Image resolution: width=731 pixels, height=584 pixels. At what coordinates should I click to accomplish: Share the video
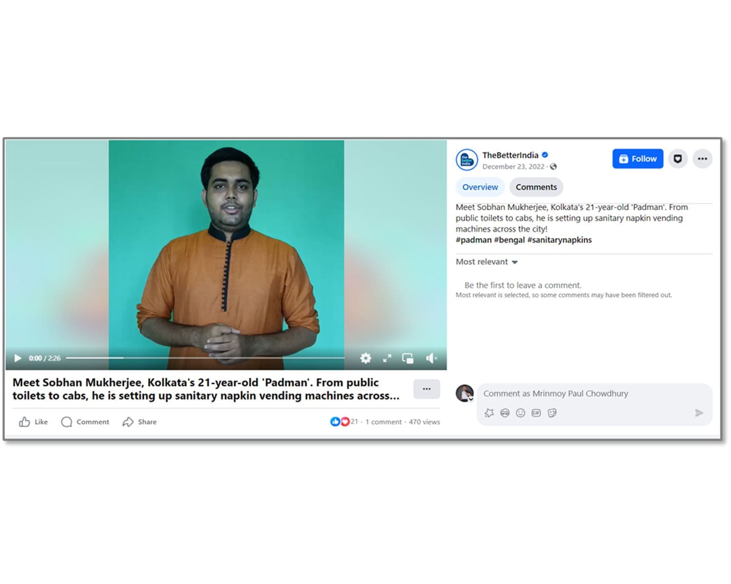tap(140, 422)
